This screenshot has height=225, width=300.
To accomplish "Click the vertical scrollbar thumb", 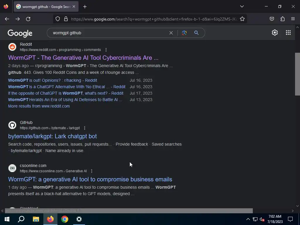I will coord(297,74).
